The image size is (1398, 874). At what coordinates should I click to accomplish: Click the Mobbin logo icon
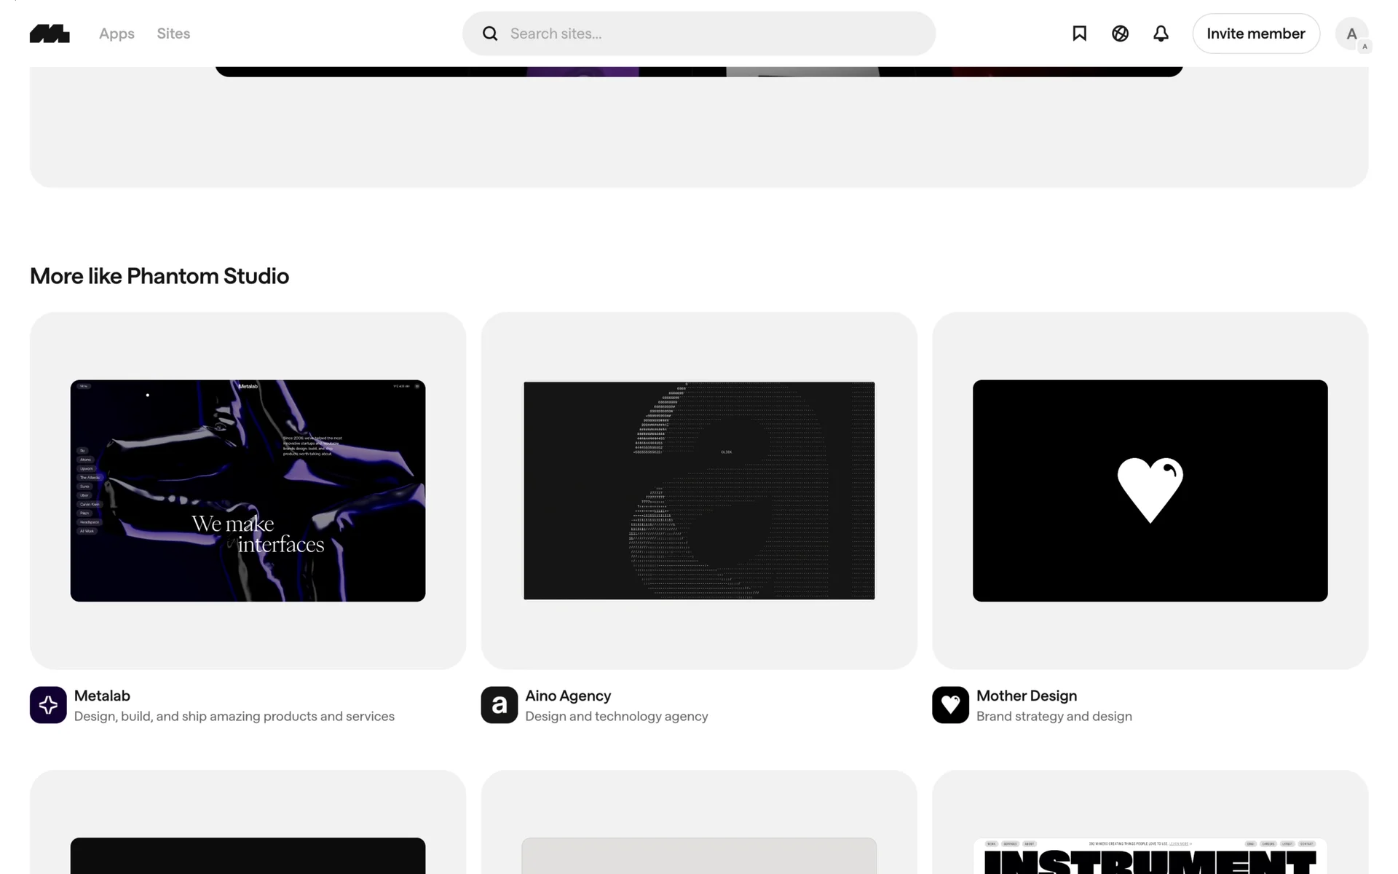50,34
